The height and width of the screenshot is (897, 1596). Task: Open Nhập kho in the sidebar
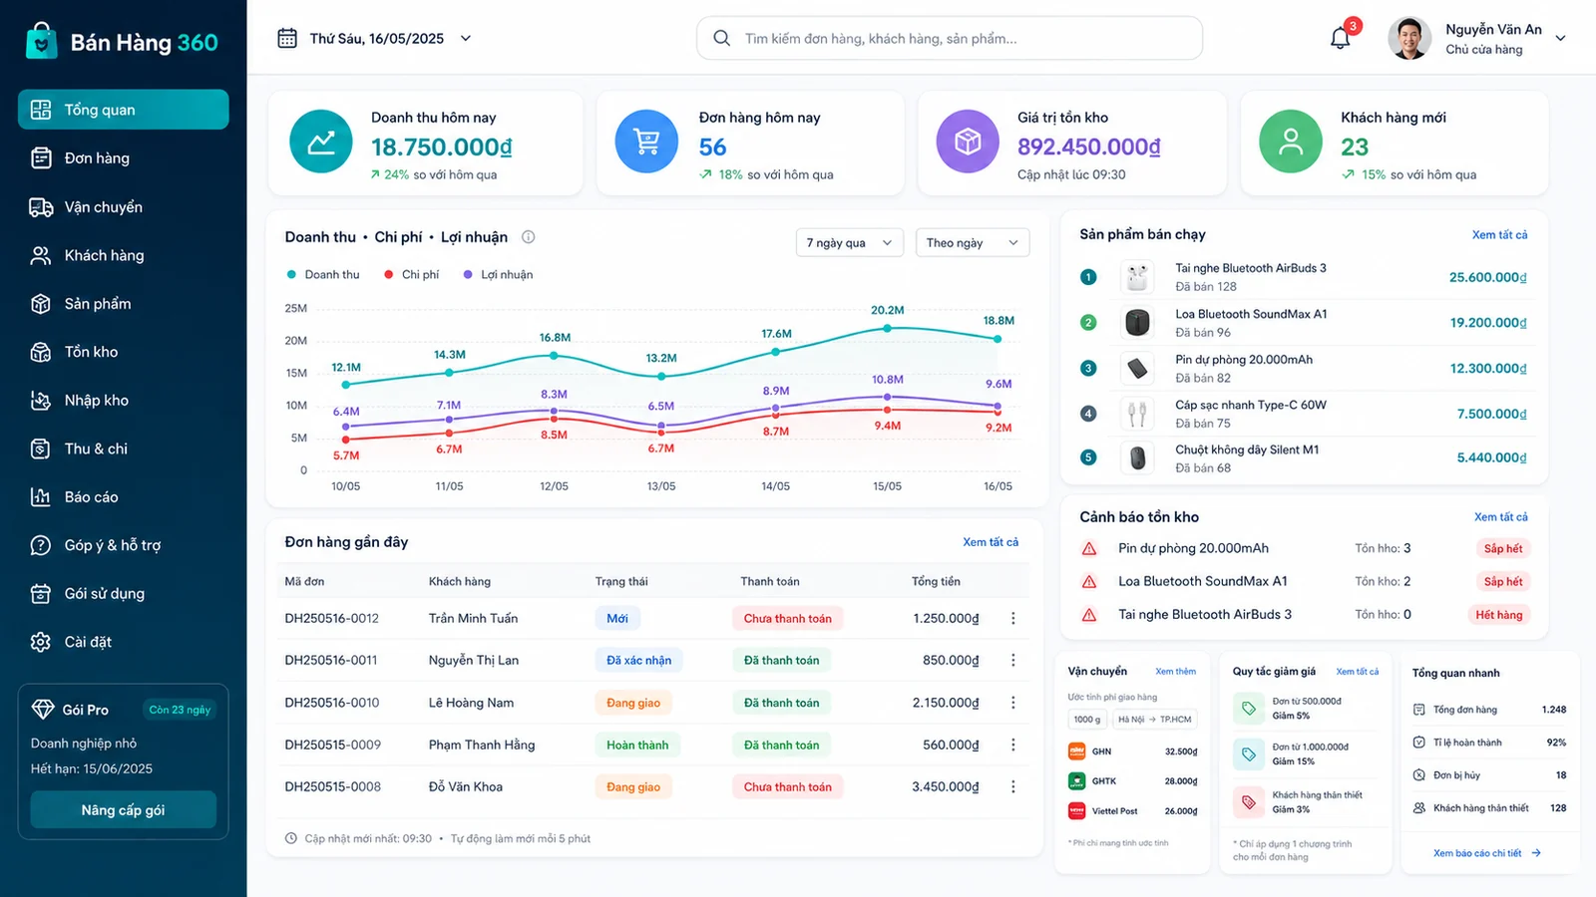[124, 400]
